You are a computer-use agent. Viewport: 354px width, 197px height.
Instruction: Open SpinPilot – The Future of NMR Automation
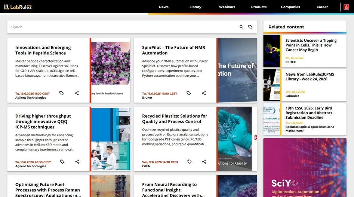(x=173, y=50)
